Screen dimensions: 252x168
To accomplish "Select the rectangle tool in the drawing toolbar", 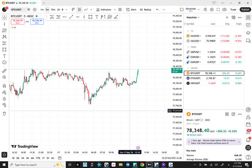I will tap(90, 17).
